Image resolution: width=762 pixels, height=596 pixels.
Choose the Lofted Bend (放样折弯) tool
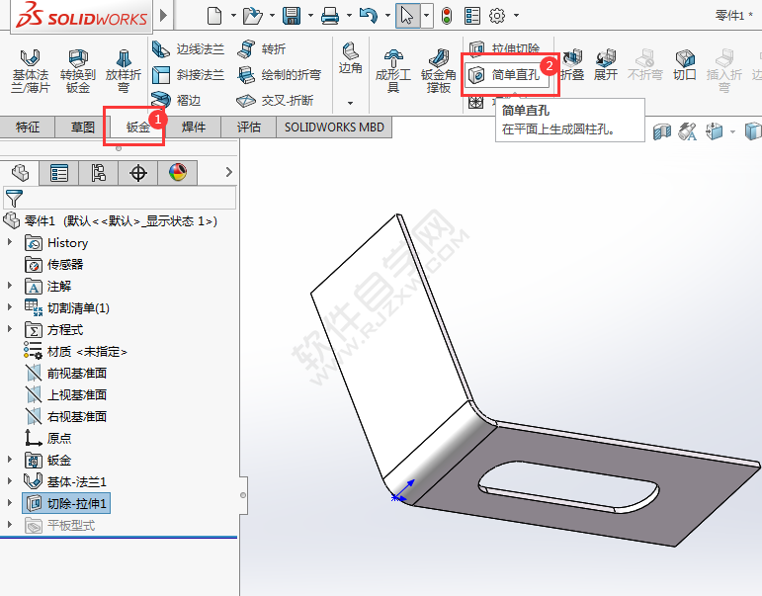[x=124, y=71]
